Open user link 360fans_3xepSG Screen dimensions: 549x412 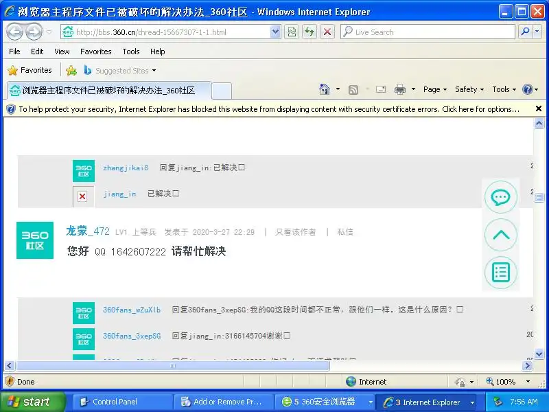132,336
